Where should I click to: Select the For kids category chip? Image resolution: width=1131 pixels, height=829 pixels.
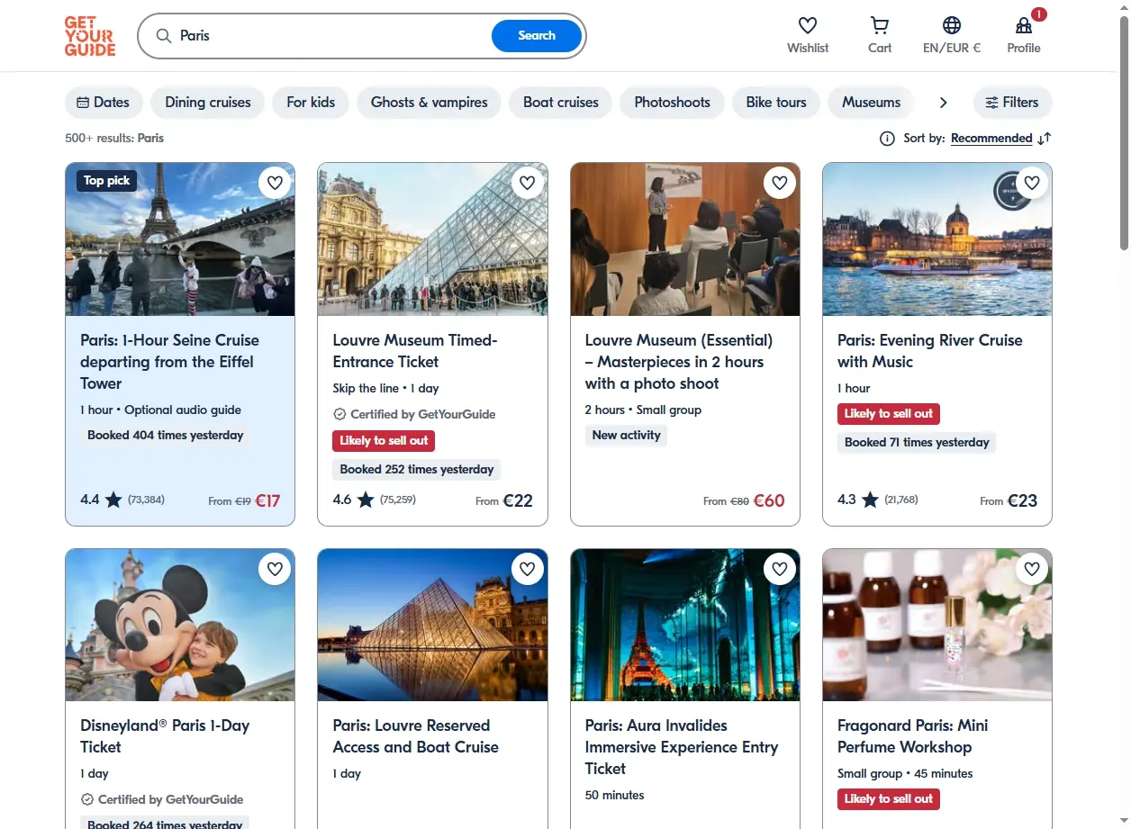point(311,103)
